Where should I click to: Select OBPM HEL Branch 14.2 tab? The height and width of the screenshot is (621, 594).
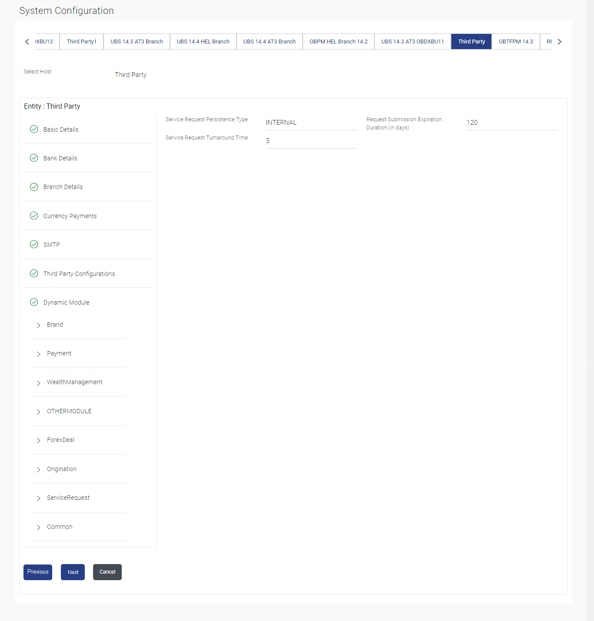click(338, 42)
